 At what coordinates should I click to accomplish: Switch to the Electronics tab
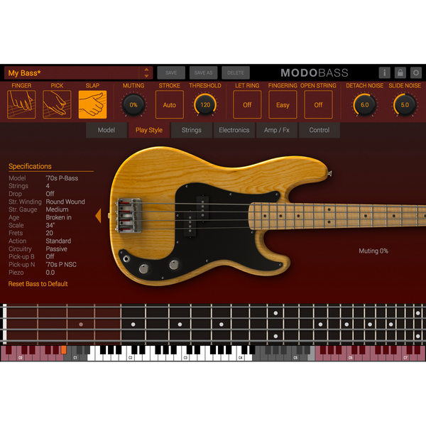click(x=234, y=130)
